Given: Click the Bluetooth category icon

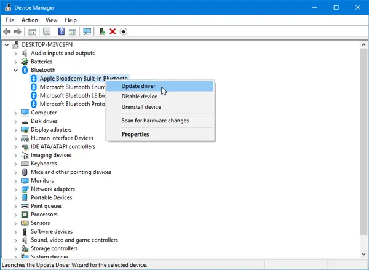Looking at the screenshot, I should 25,70.
